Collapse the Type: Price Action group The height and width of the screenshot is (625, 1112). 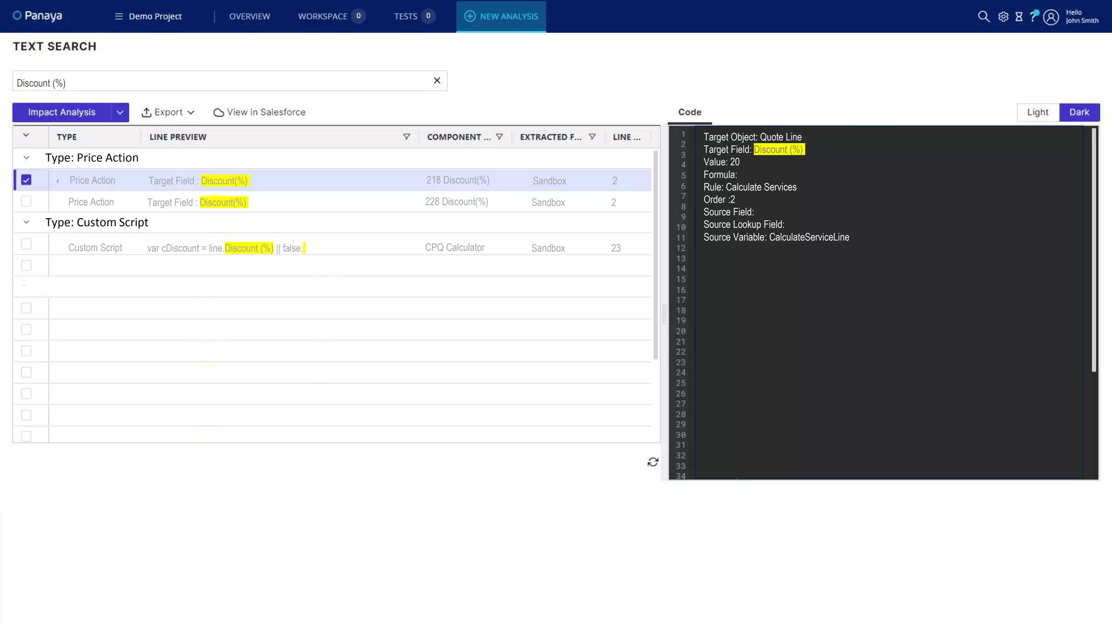tap(26, 157)
